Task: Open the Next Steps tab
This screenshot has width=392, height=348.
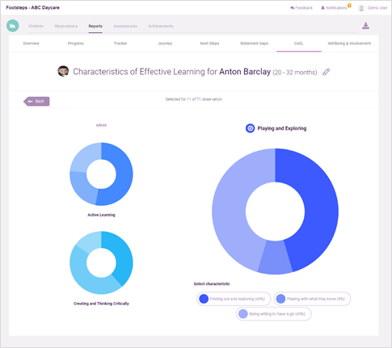Action: point(209,44)
